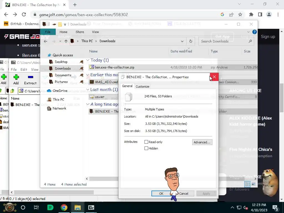Select Desktop in Quick access
Screen dimensions: 284x213
pyautogui.click(x=61, y=62)
